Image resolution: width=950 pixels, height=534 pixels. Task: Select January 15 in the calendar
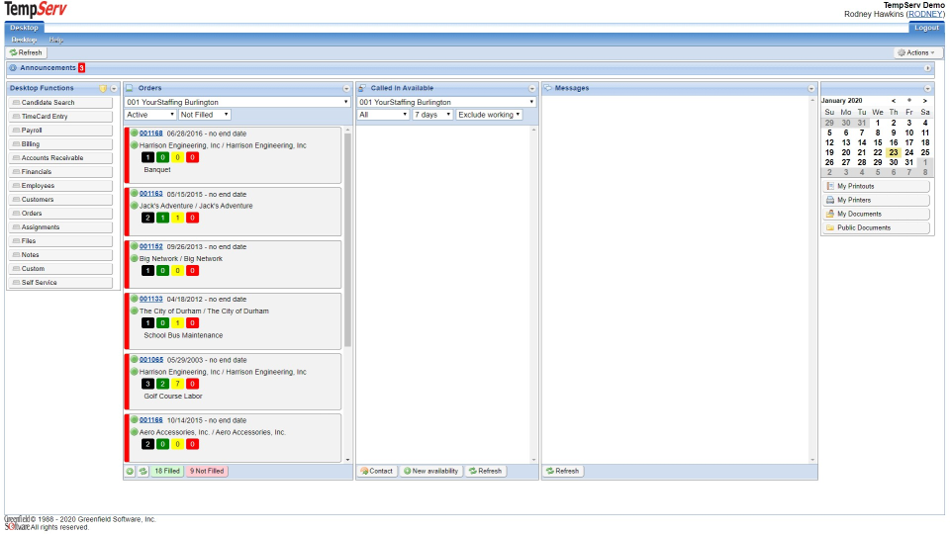[x=878, y=142]
